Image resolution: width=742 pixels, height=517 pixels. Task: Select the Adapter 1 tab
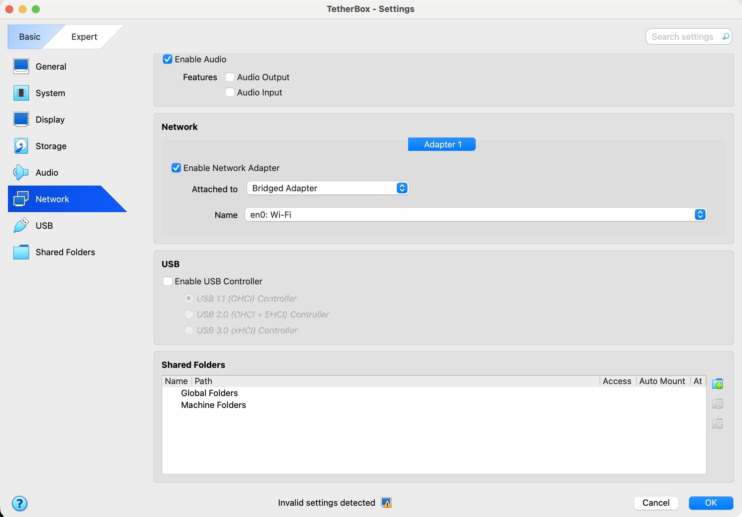442,144
